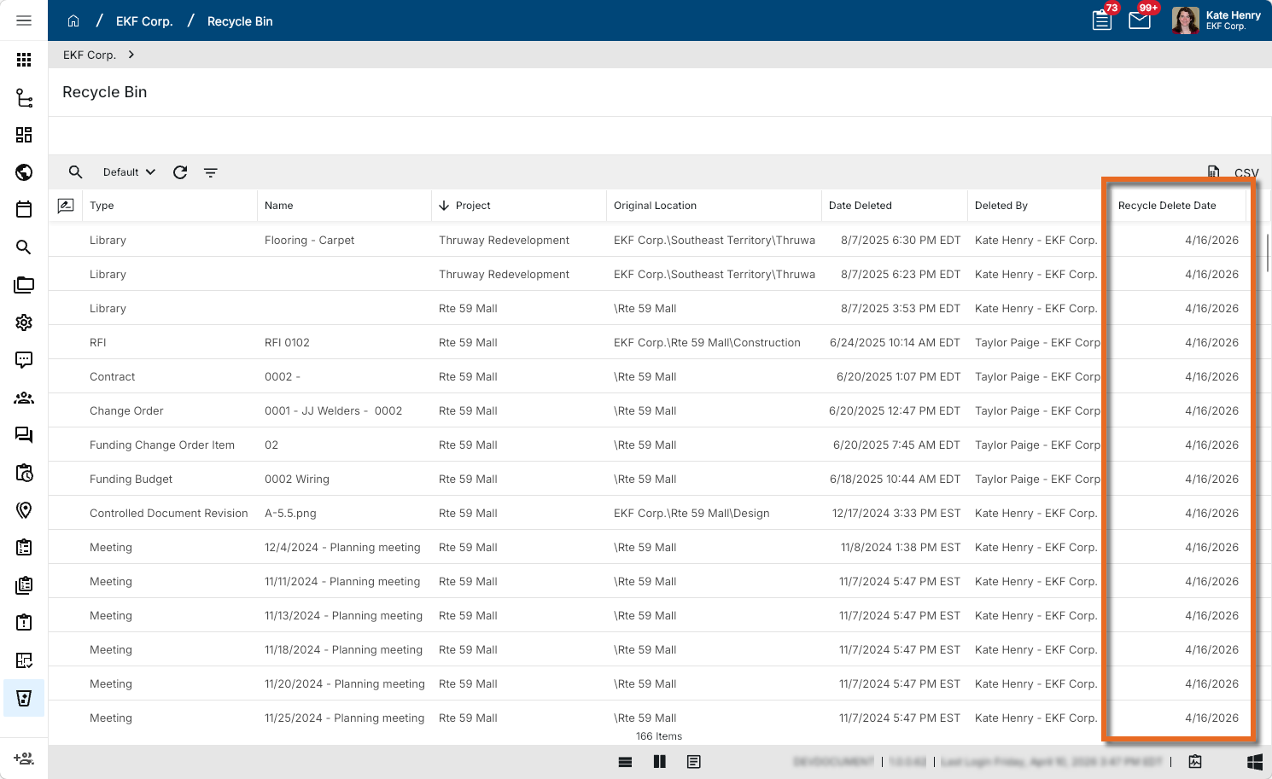
Task: Click EKF Corp. link in top breadcrumb
Action: [144, 21]
